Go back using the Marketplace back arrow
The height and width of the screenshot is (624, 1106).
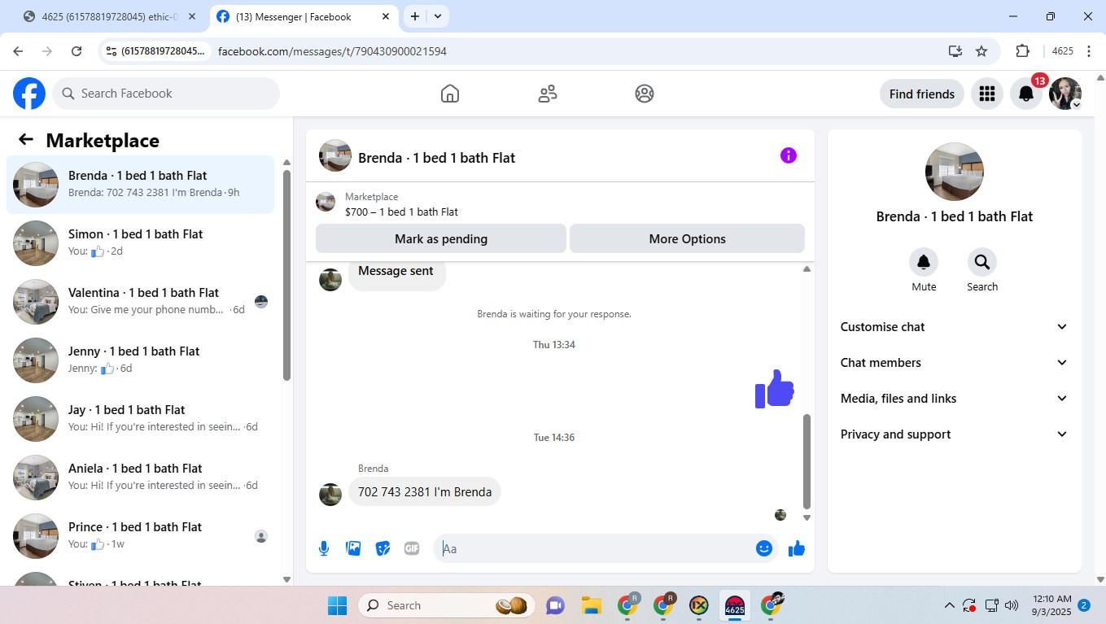point(26,140)
